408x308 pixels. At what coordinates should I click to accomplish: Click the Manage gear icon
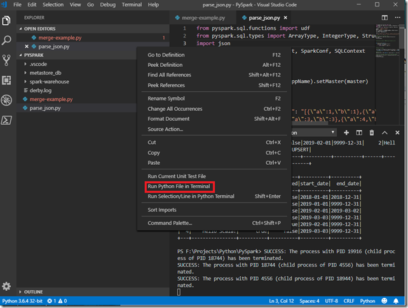click(7, 287)
